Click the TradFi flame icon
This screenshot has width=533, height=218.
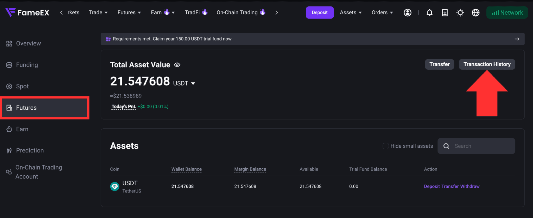(x=205, y=12)
